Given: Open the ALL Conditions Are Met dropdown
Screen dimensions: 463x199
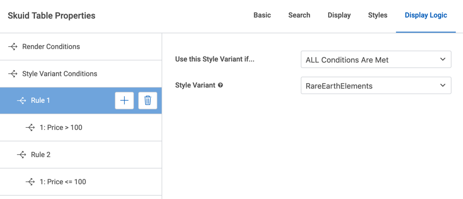Looking at the screenshot, I should [376, 59].
